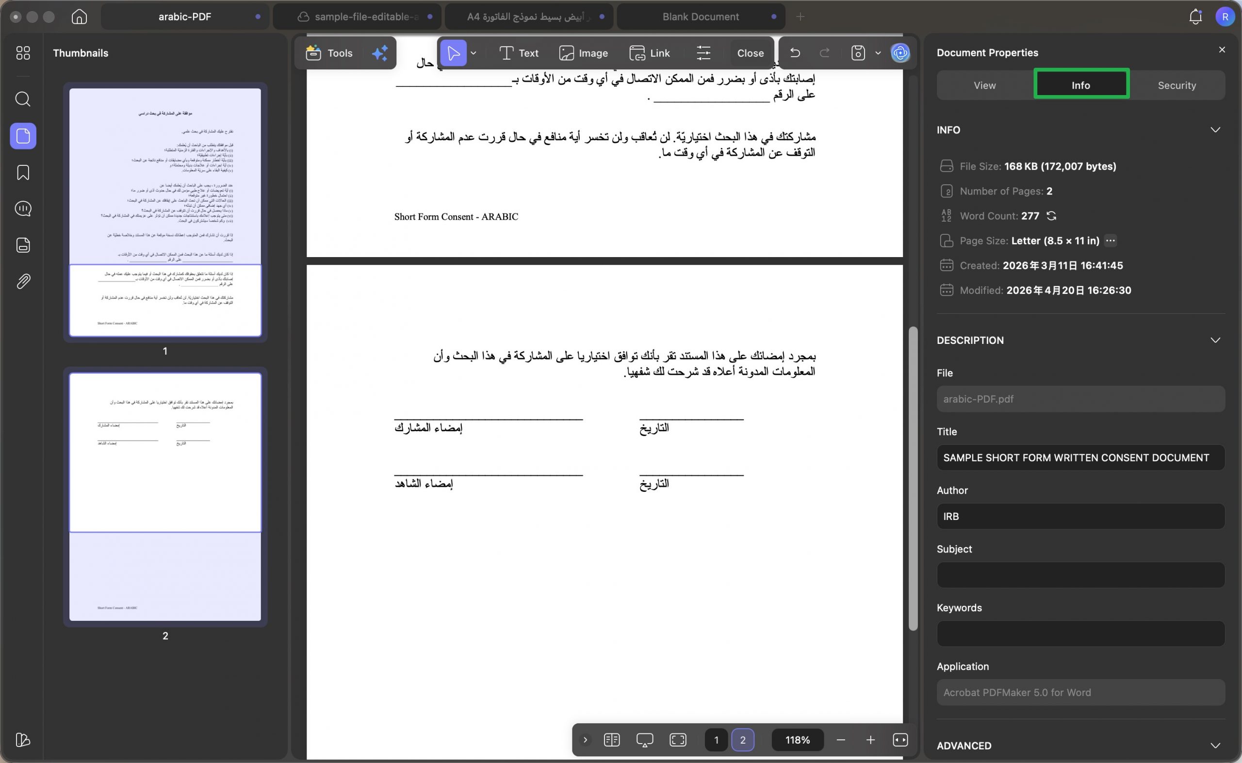
Task: Open the user account avatar R
Action: click(x=1225, y=16)
